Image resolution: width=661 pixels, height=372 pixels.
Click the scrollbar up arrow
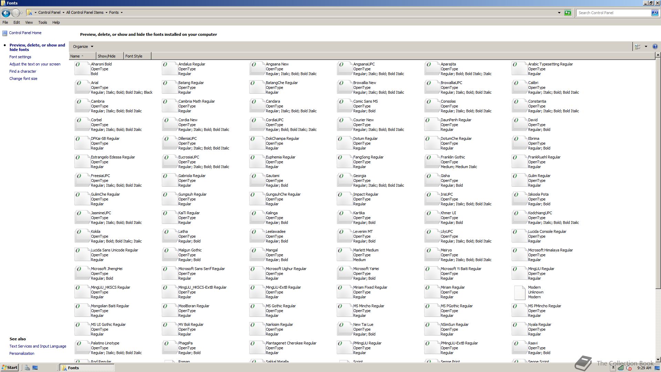pos(658,55)
